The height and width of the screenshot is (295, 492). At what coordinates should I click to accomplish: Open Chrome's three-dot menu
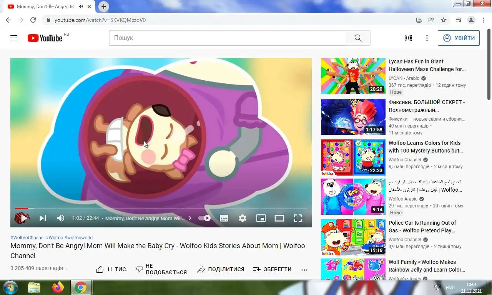click(483, 20)
